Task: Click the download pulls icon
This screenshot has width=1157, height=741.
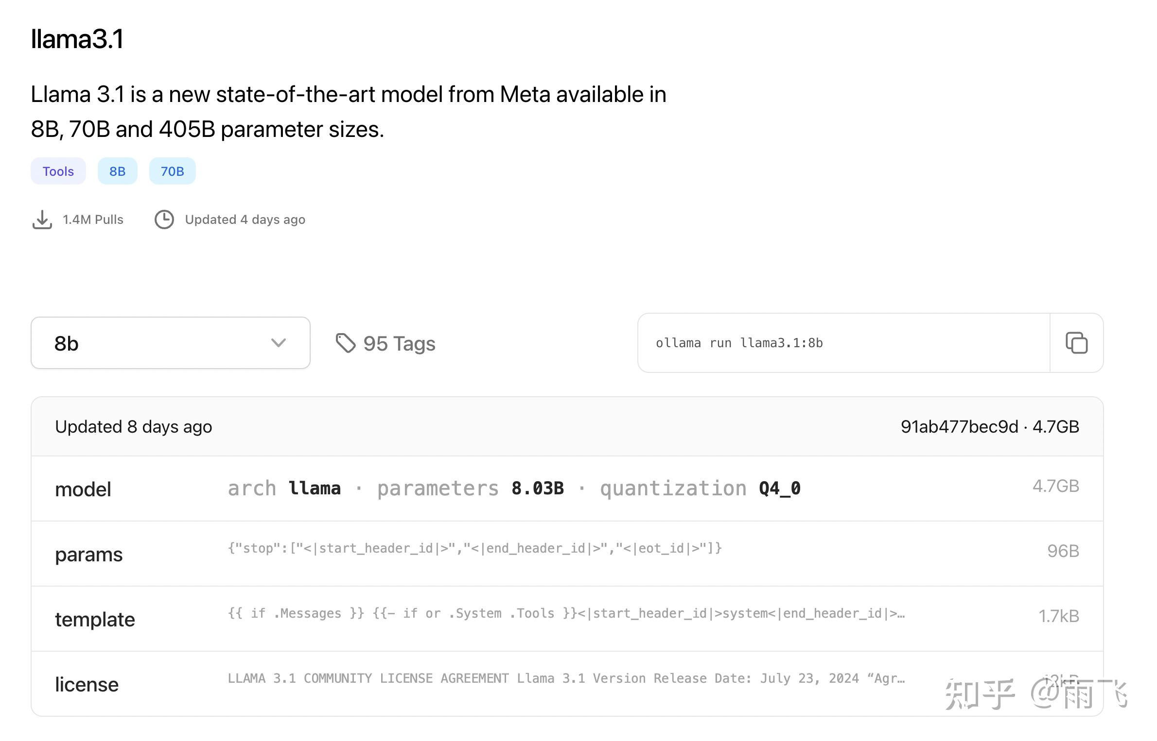Action: [42, 219]
